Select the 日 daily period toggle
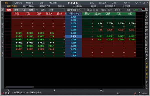This screenshot has height=96, width=150. point(147,63)
